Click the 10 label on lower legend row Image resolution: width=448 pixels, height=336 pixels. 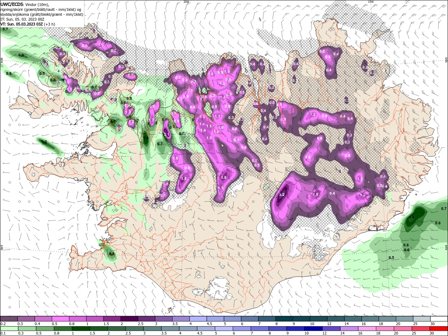tap(306, 334)
